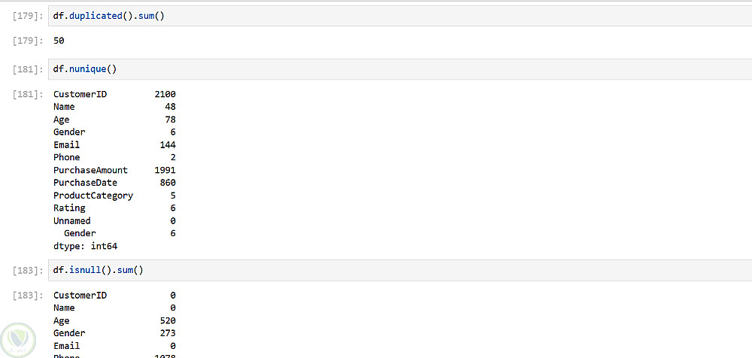This screenshot has width=752, height=358.
Task: Select the [181] prompt beside df.nunique()
Action: [29, 69]
